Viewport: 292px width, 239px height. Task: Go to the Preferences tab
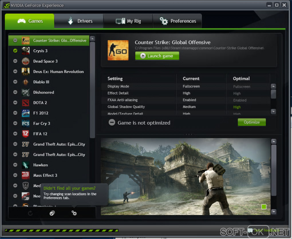click(x=177, y=21)
